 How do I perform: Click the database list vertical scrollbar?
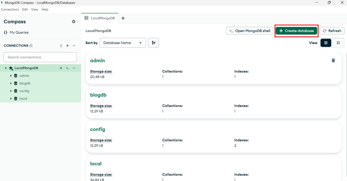(x=346, y=115)
